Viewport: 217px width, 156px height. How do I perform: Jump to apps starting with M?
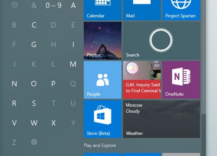[x=73, y=64]
